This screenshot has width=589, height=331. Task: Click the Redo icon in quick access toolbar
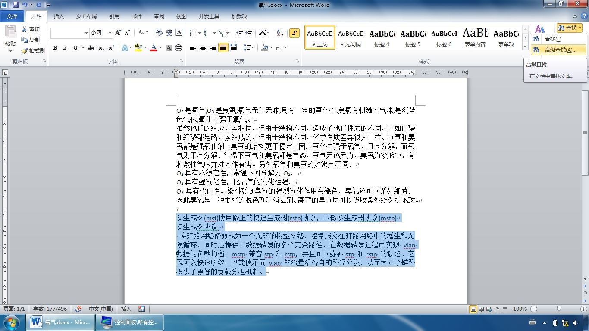39,5
